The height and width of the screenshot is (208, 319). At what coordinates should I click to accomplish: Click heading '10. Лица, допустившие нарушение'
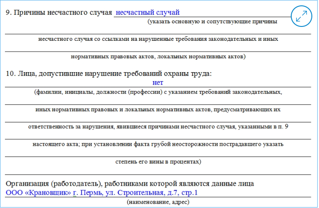coord(108,73)
